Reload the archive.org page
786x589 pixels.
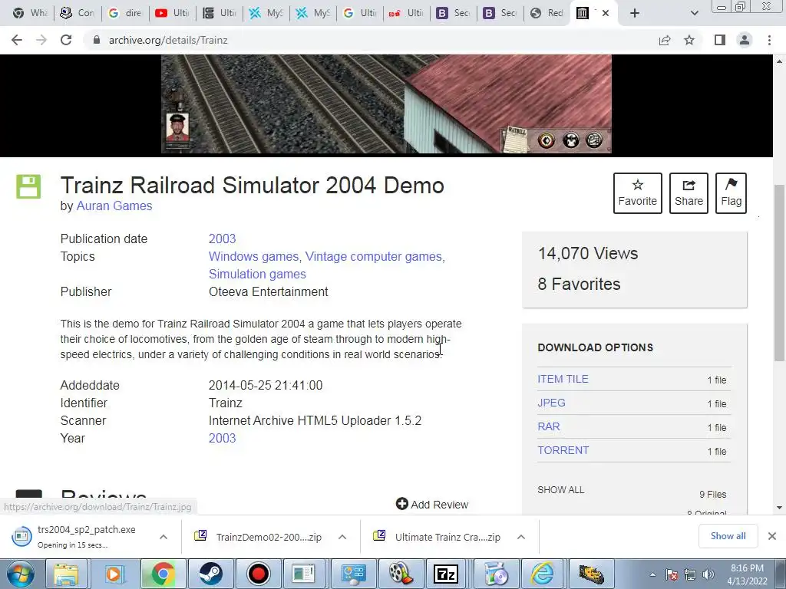pyautogui.click(x=66, y=40)
